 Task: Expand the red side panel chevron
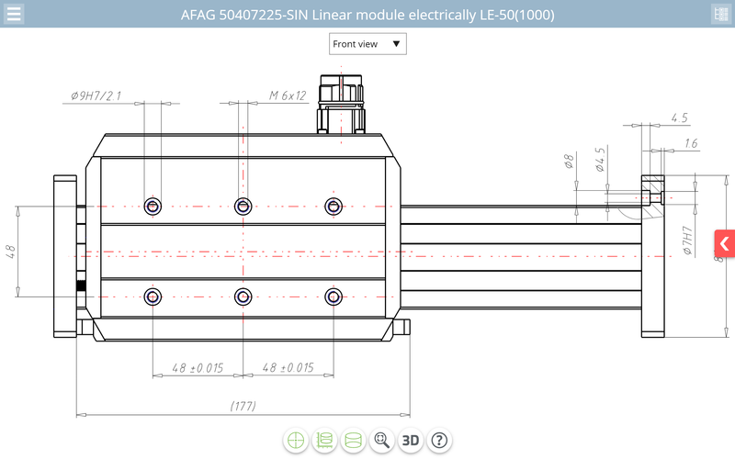[725, 243]
